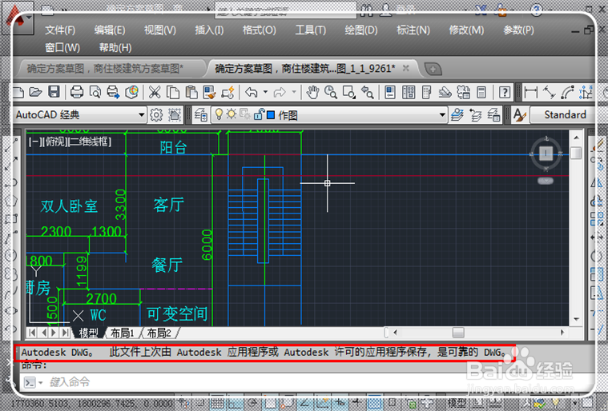Screen dimensions: 608x411
Task: Click the jump to first layout tab arrow
Action: [32, 333]
